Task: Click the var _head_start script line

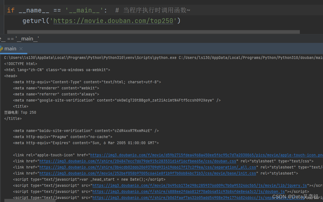Action: pyautogui.click(x=89, y=179)
